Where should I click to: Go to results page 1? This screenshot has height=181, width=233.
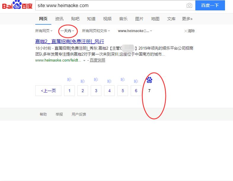[69, 91]
